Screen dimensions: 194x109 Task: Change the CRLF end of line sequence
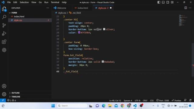(x=145, y=101)
